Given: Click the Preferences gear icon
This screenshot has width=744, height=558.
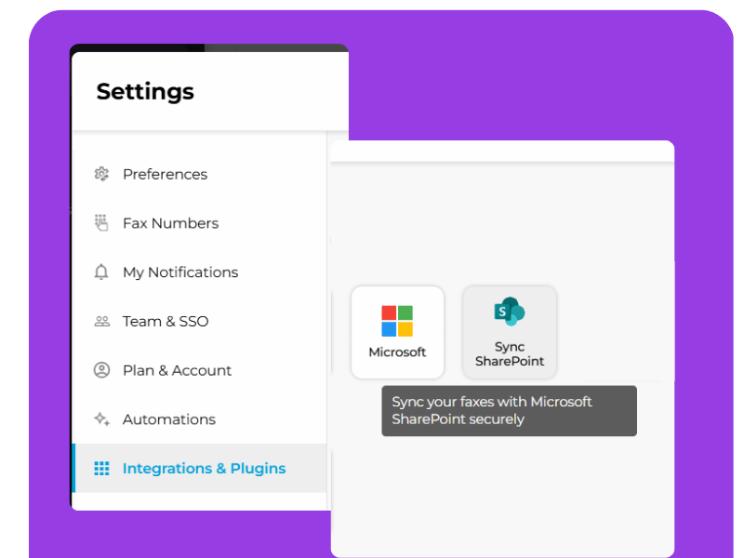Looking at the screenshot, I should coord(101,174).
